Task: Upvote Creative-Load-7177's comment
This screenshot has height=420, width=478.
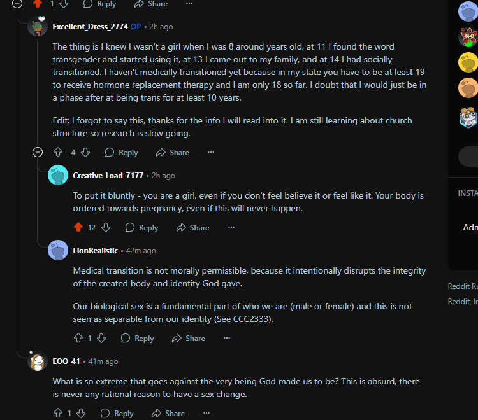Action: click(x=78, y=227)
